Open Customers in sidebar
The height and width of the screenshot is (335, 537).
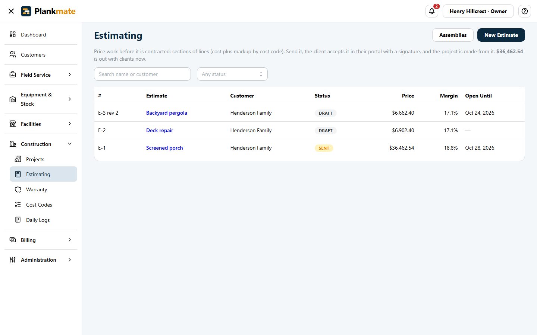point(41,55)
